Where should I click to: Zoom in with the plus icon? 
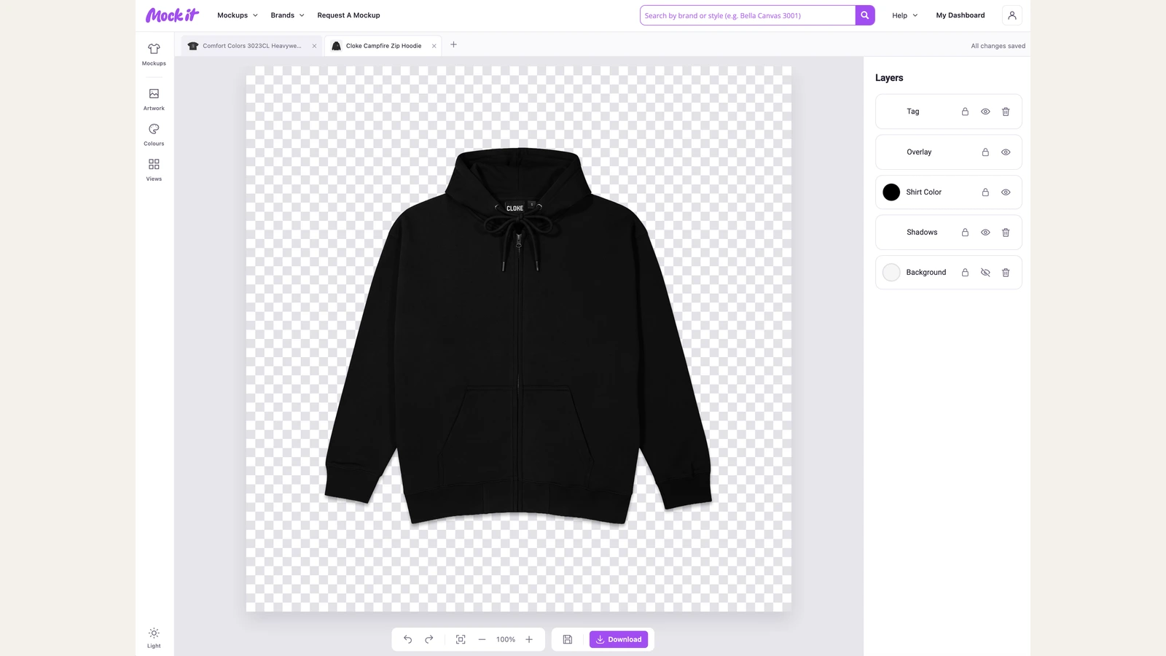tap(529, 639)
